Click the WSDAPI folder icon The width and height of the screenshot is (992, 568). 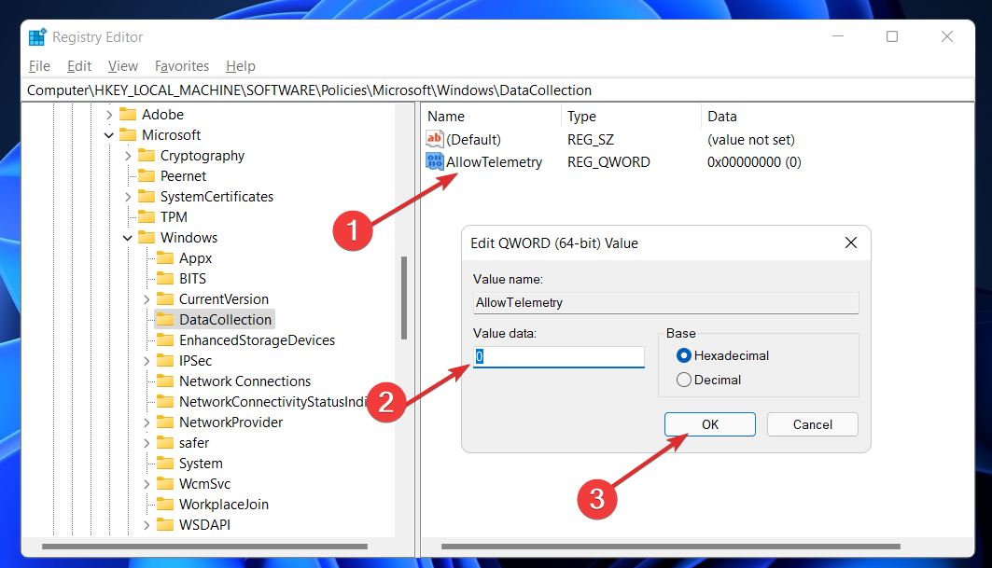pos(165,525)
